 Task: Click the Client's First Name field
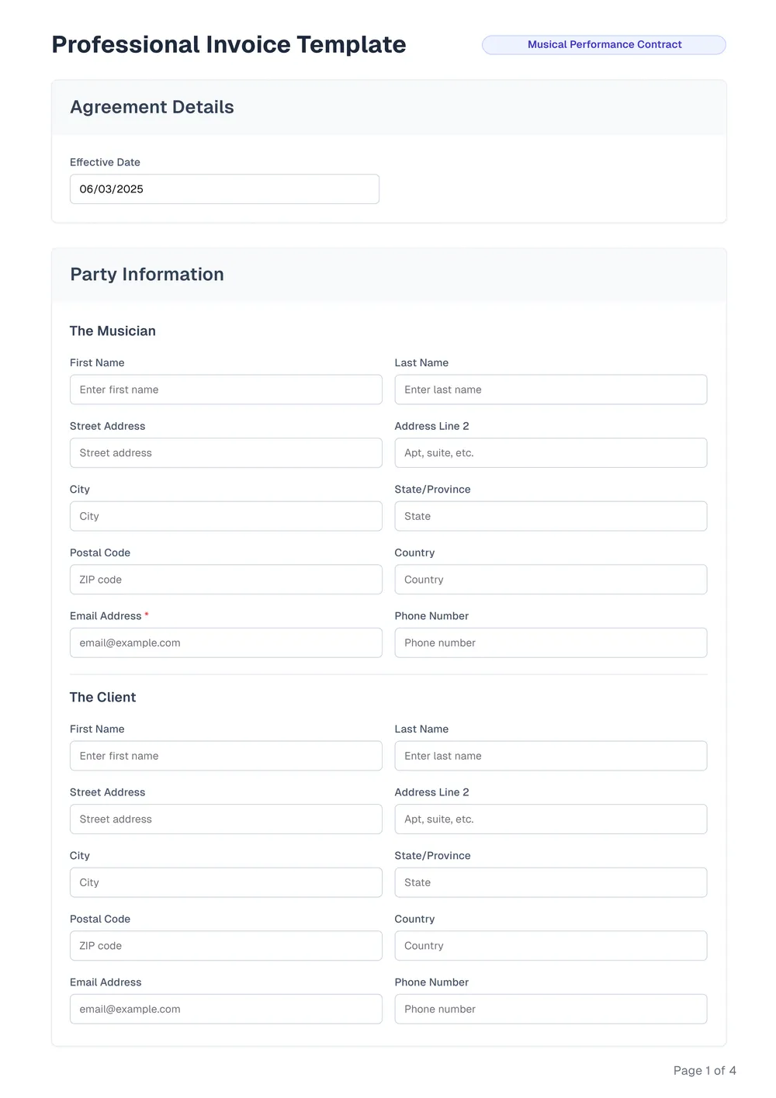(x=225, y=755)
